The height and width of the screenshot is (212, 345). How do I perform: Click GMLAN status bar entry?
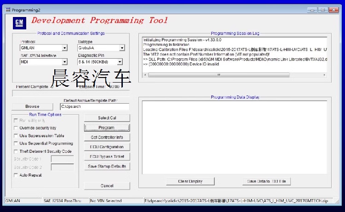click(x=13, y=201)
